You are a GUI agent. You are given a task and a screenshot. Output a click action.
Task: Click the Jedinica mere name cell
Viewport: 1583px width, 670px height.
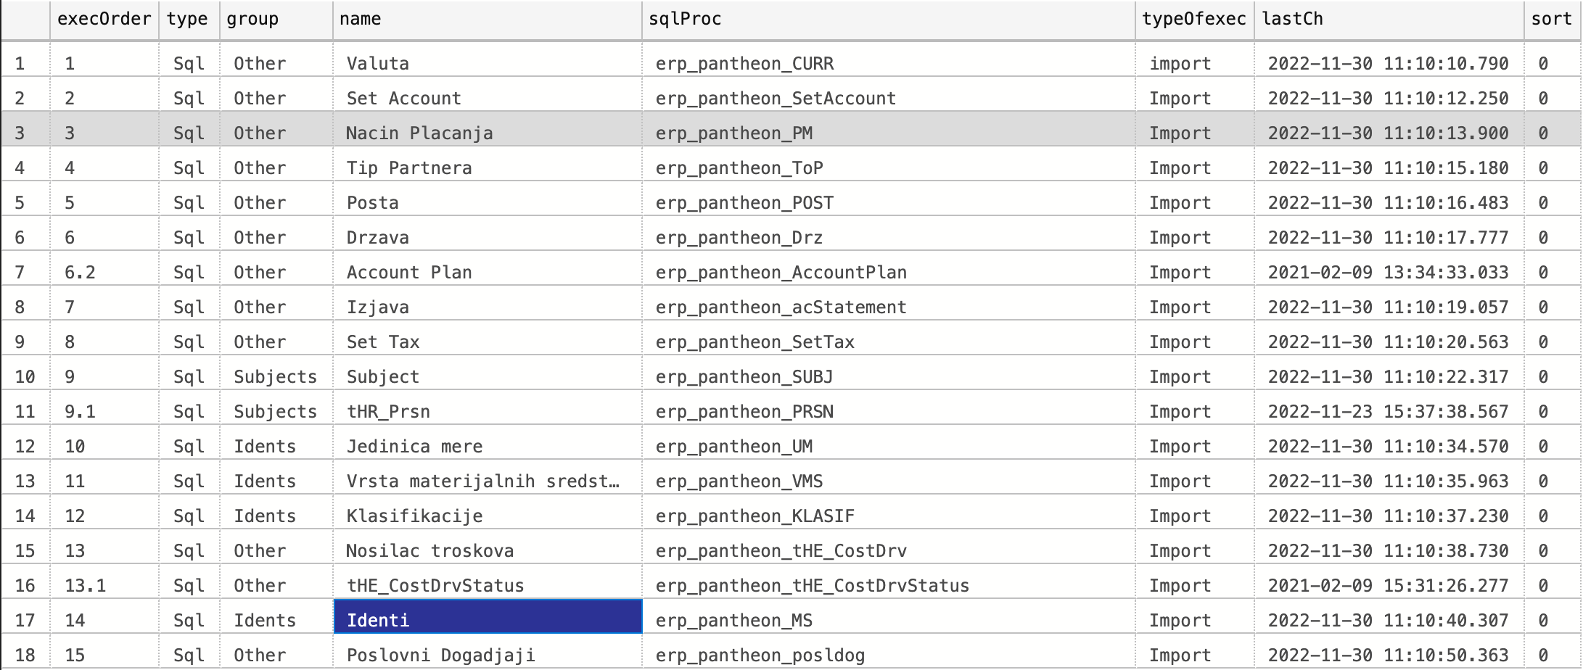click(x=487, y=447)
